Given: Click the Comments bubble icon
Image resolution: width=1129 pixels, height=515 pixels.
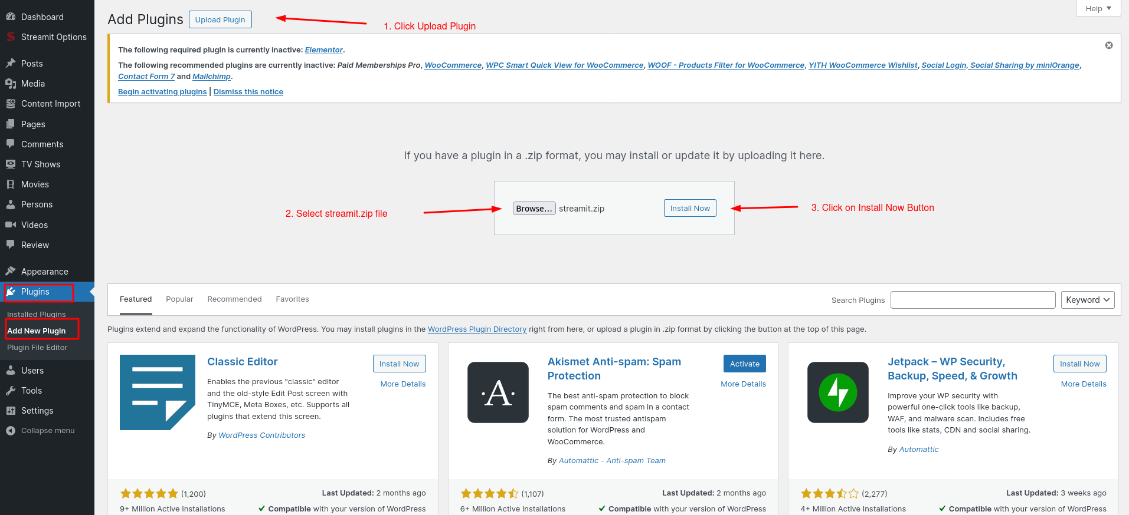Looking at the screenshot, I should (x=11, y=144).
